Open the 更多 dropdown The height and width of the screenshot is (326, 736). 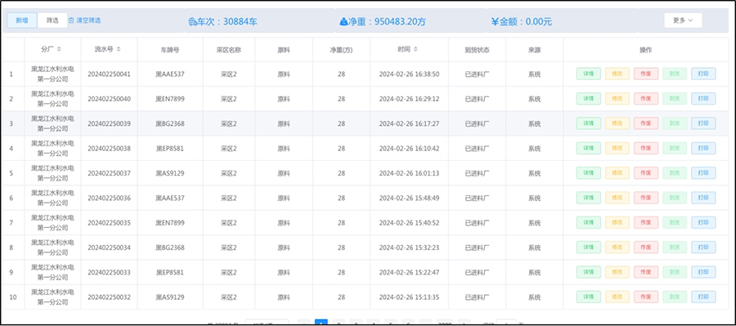[x=683, y=20]
